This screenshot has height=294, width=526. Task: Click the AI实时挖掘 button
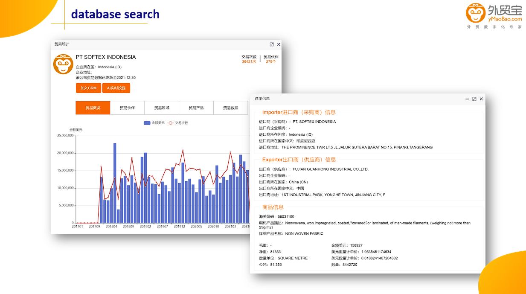pos(116,88)
